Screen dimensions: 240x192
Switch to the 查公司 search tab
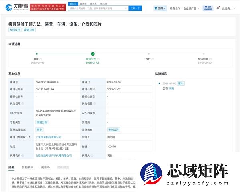pos(73,4)
